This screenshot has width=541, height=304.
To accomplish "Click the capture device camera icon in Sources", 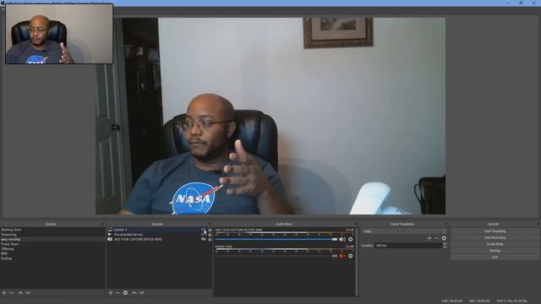I will [110, 239].
